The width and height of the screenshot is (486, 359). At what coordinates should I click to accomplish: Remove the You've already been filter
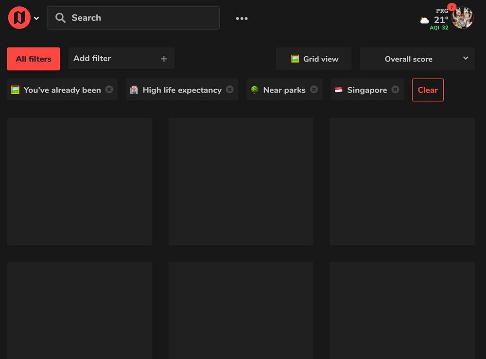[109, 89]
